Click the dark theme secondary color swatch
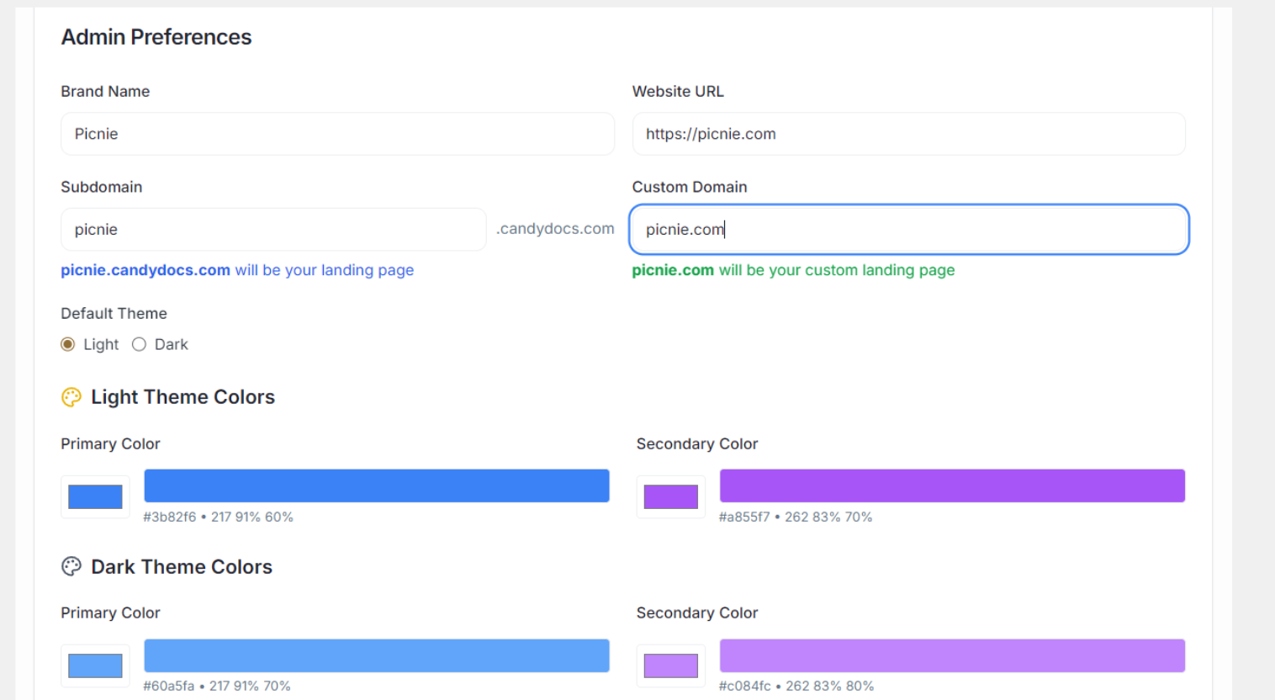Viewport: 1275px width, 700px height. pos(670,666)
